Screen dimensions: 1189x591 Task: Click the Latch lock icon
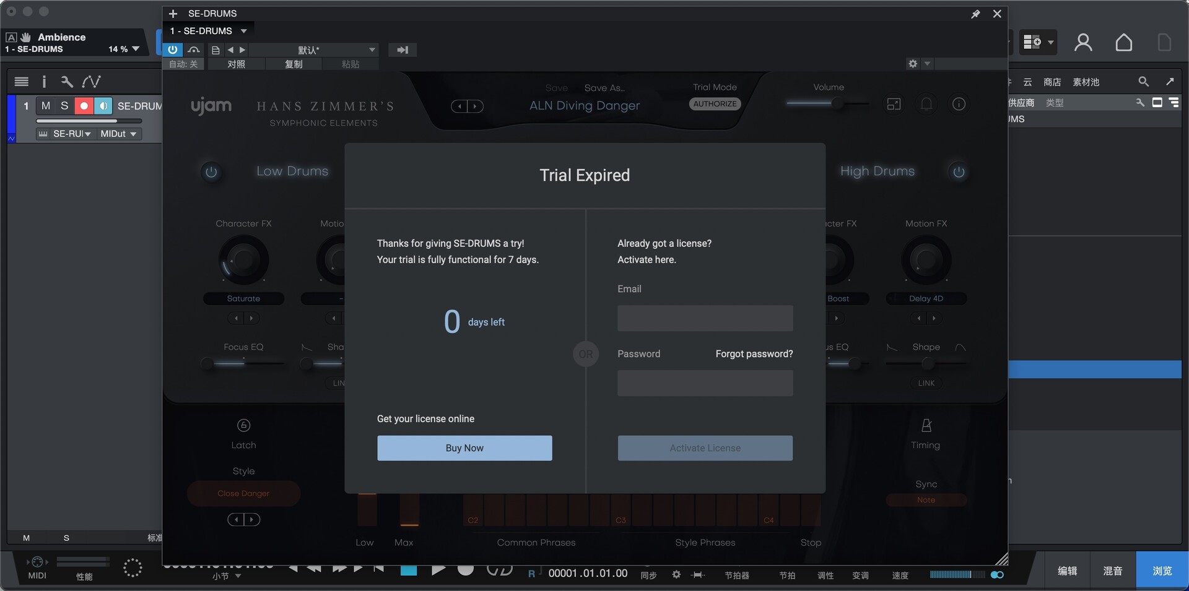coord(243,425)
